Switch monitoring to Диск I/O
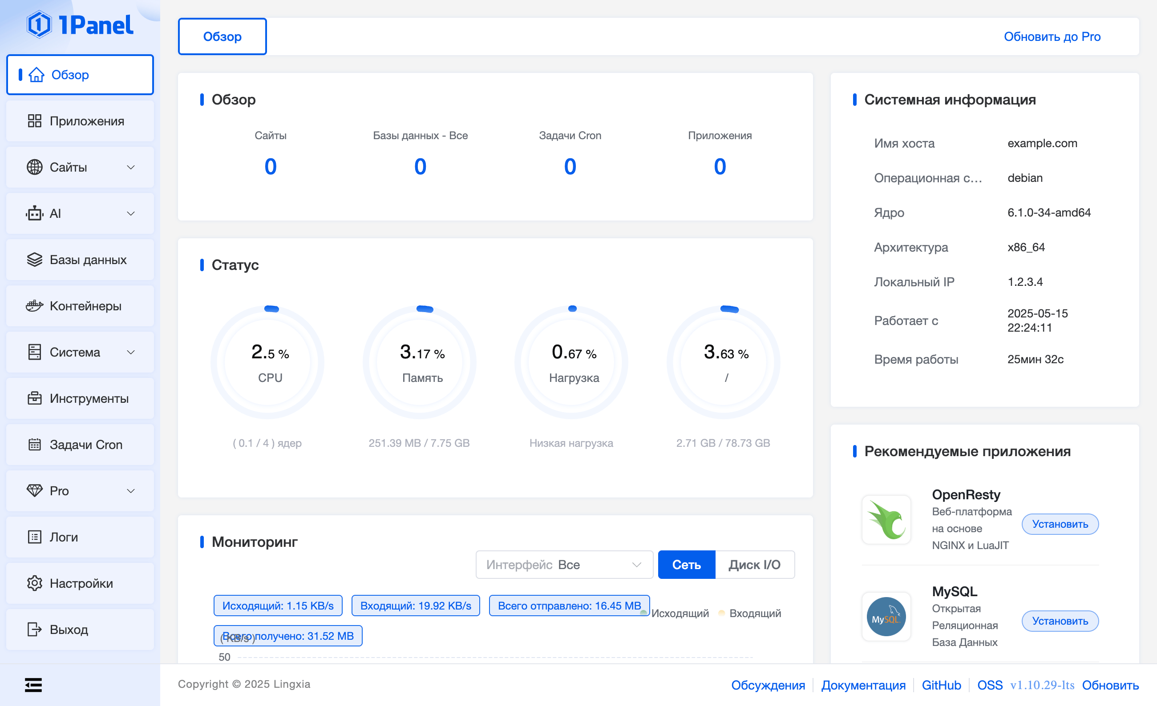The width and height of the screenshot is (1157, 706). point(754,565)
